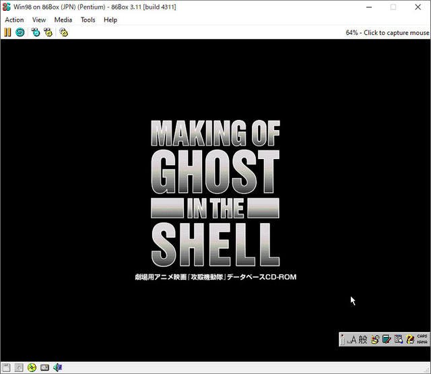Click the 86Box app icon in title bar

(6, 7)
